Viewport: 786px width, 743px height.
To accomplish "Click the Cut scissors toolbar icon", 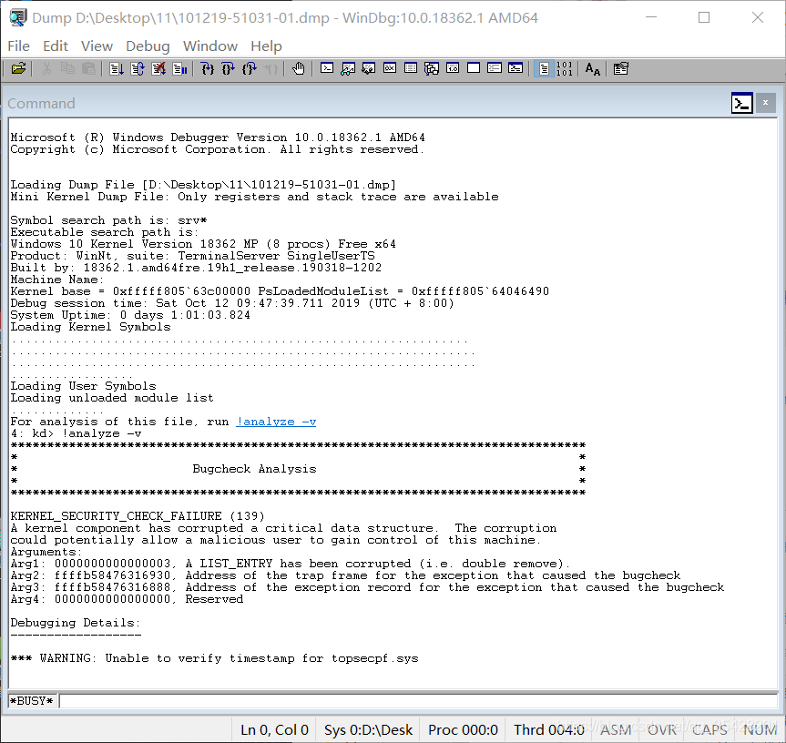I will tap(46, 68).
